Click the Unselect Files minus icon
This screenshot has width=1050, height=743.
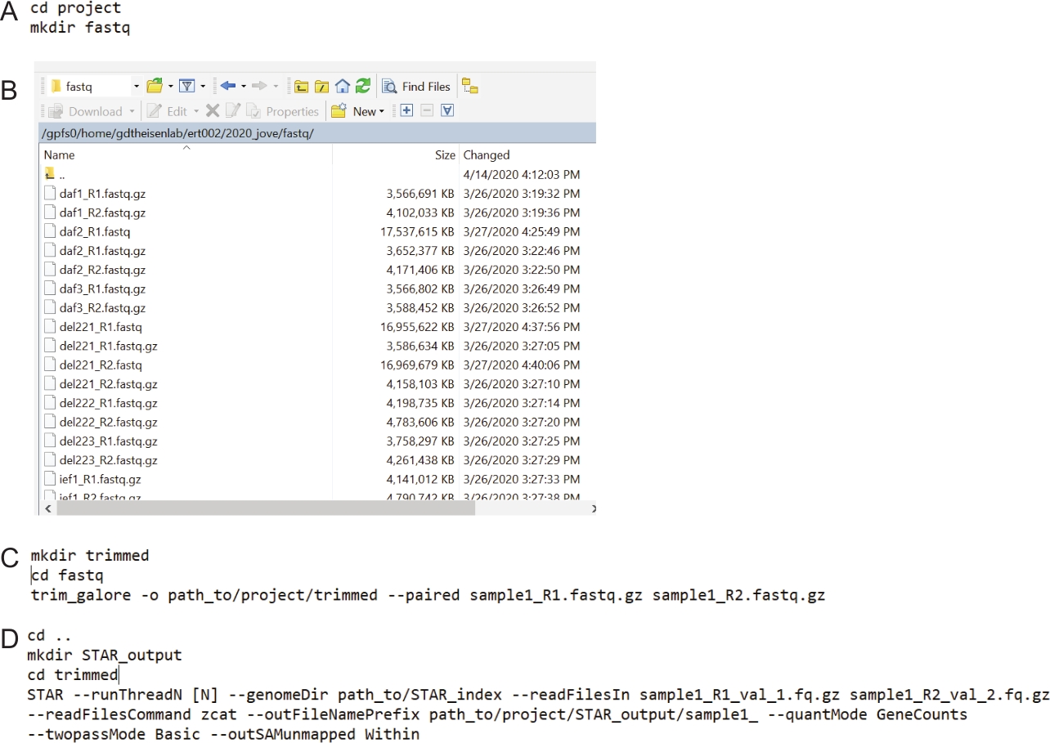click(427, 110)
